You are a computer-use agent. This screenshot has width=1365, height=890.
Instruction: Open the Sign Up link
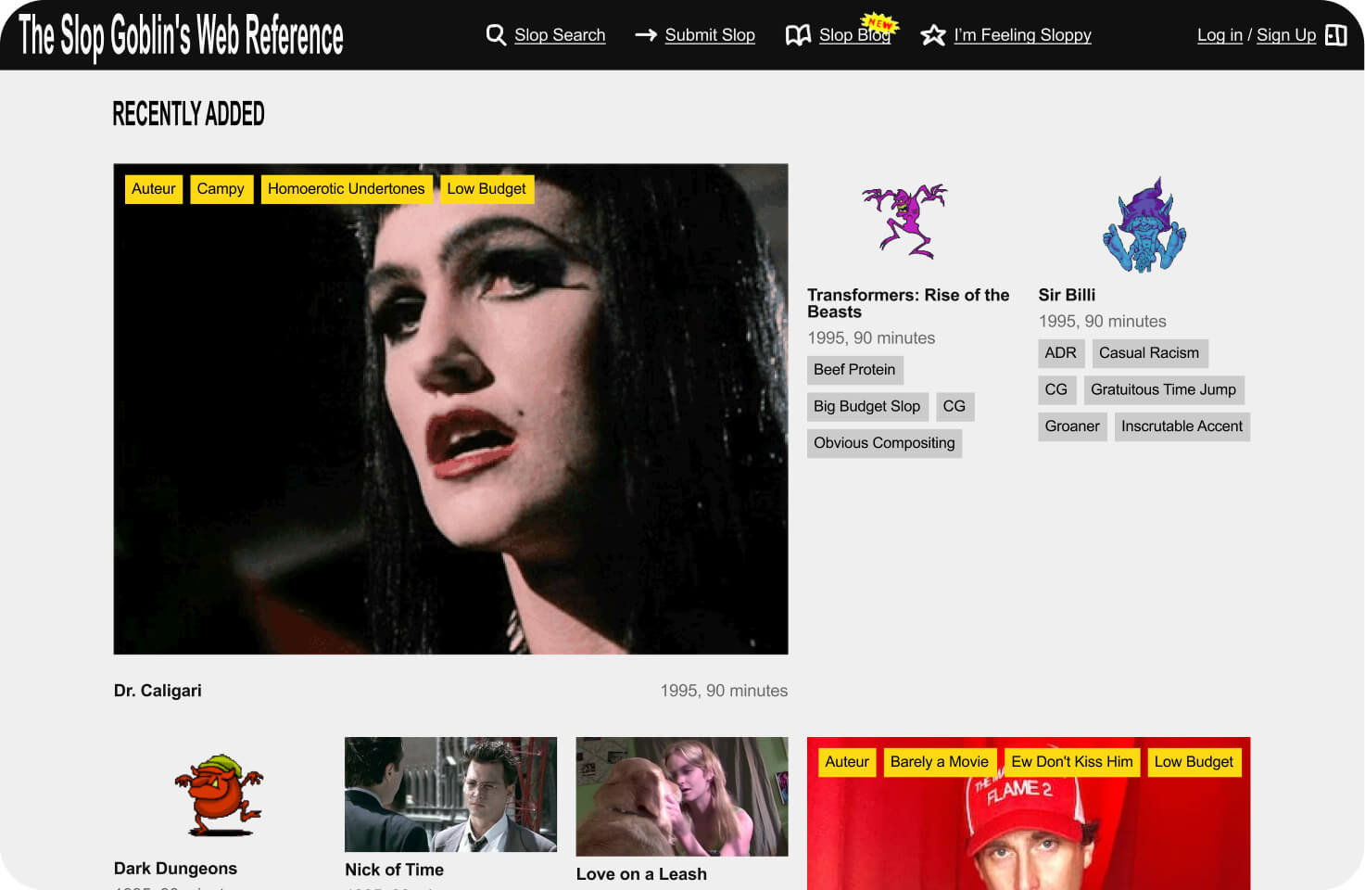tap(1285, 35)
